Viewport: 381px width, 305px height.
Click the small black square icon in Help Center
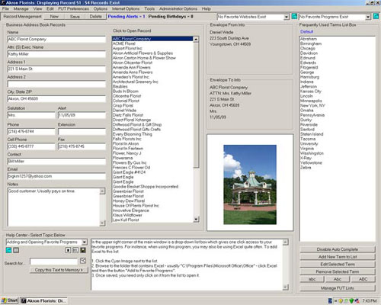click(x=68, y=250)
